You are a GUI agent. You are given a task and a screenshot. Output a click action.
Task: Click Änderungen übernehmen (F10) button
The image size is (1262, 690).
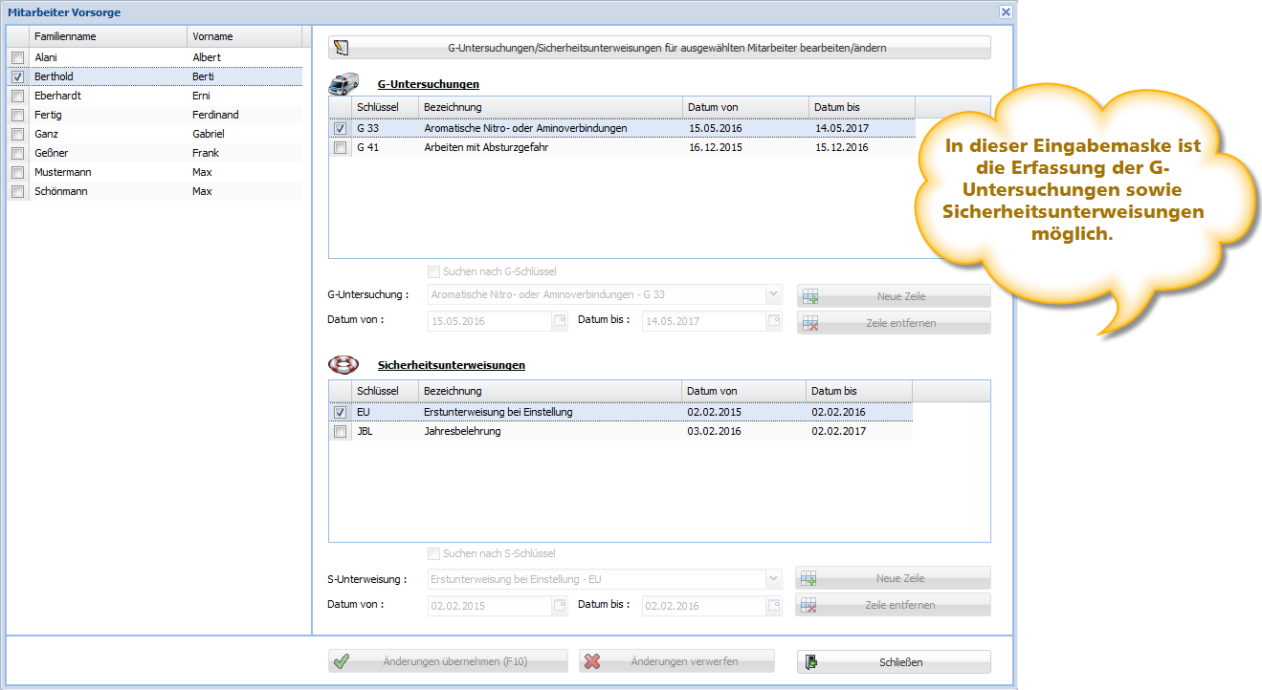(x=448, y=661)
